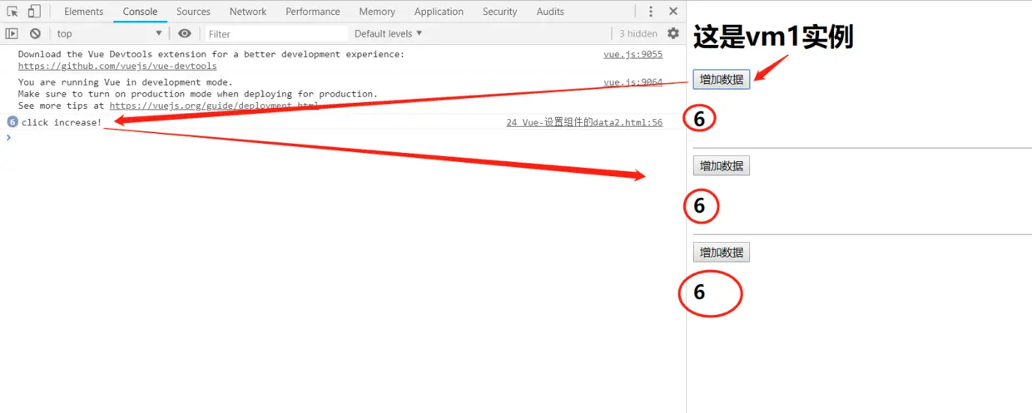
Task: Open Default levels dropdown
Action: (389, 34)
